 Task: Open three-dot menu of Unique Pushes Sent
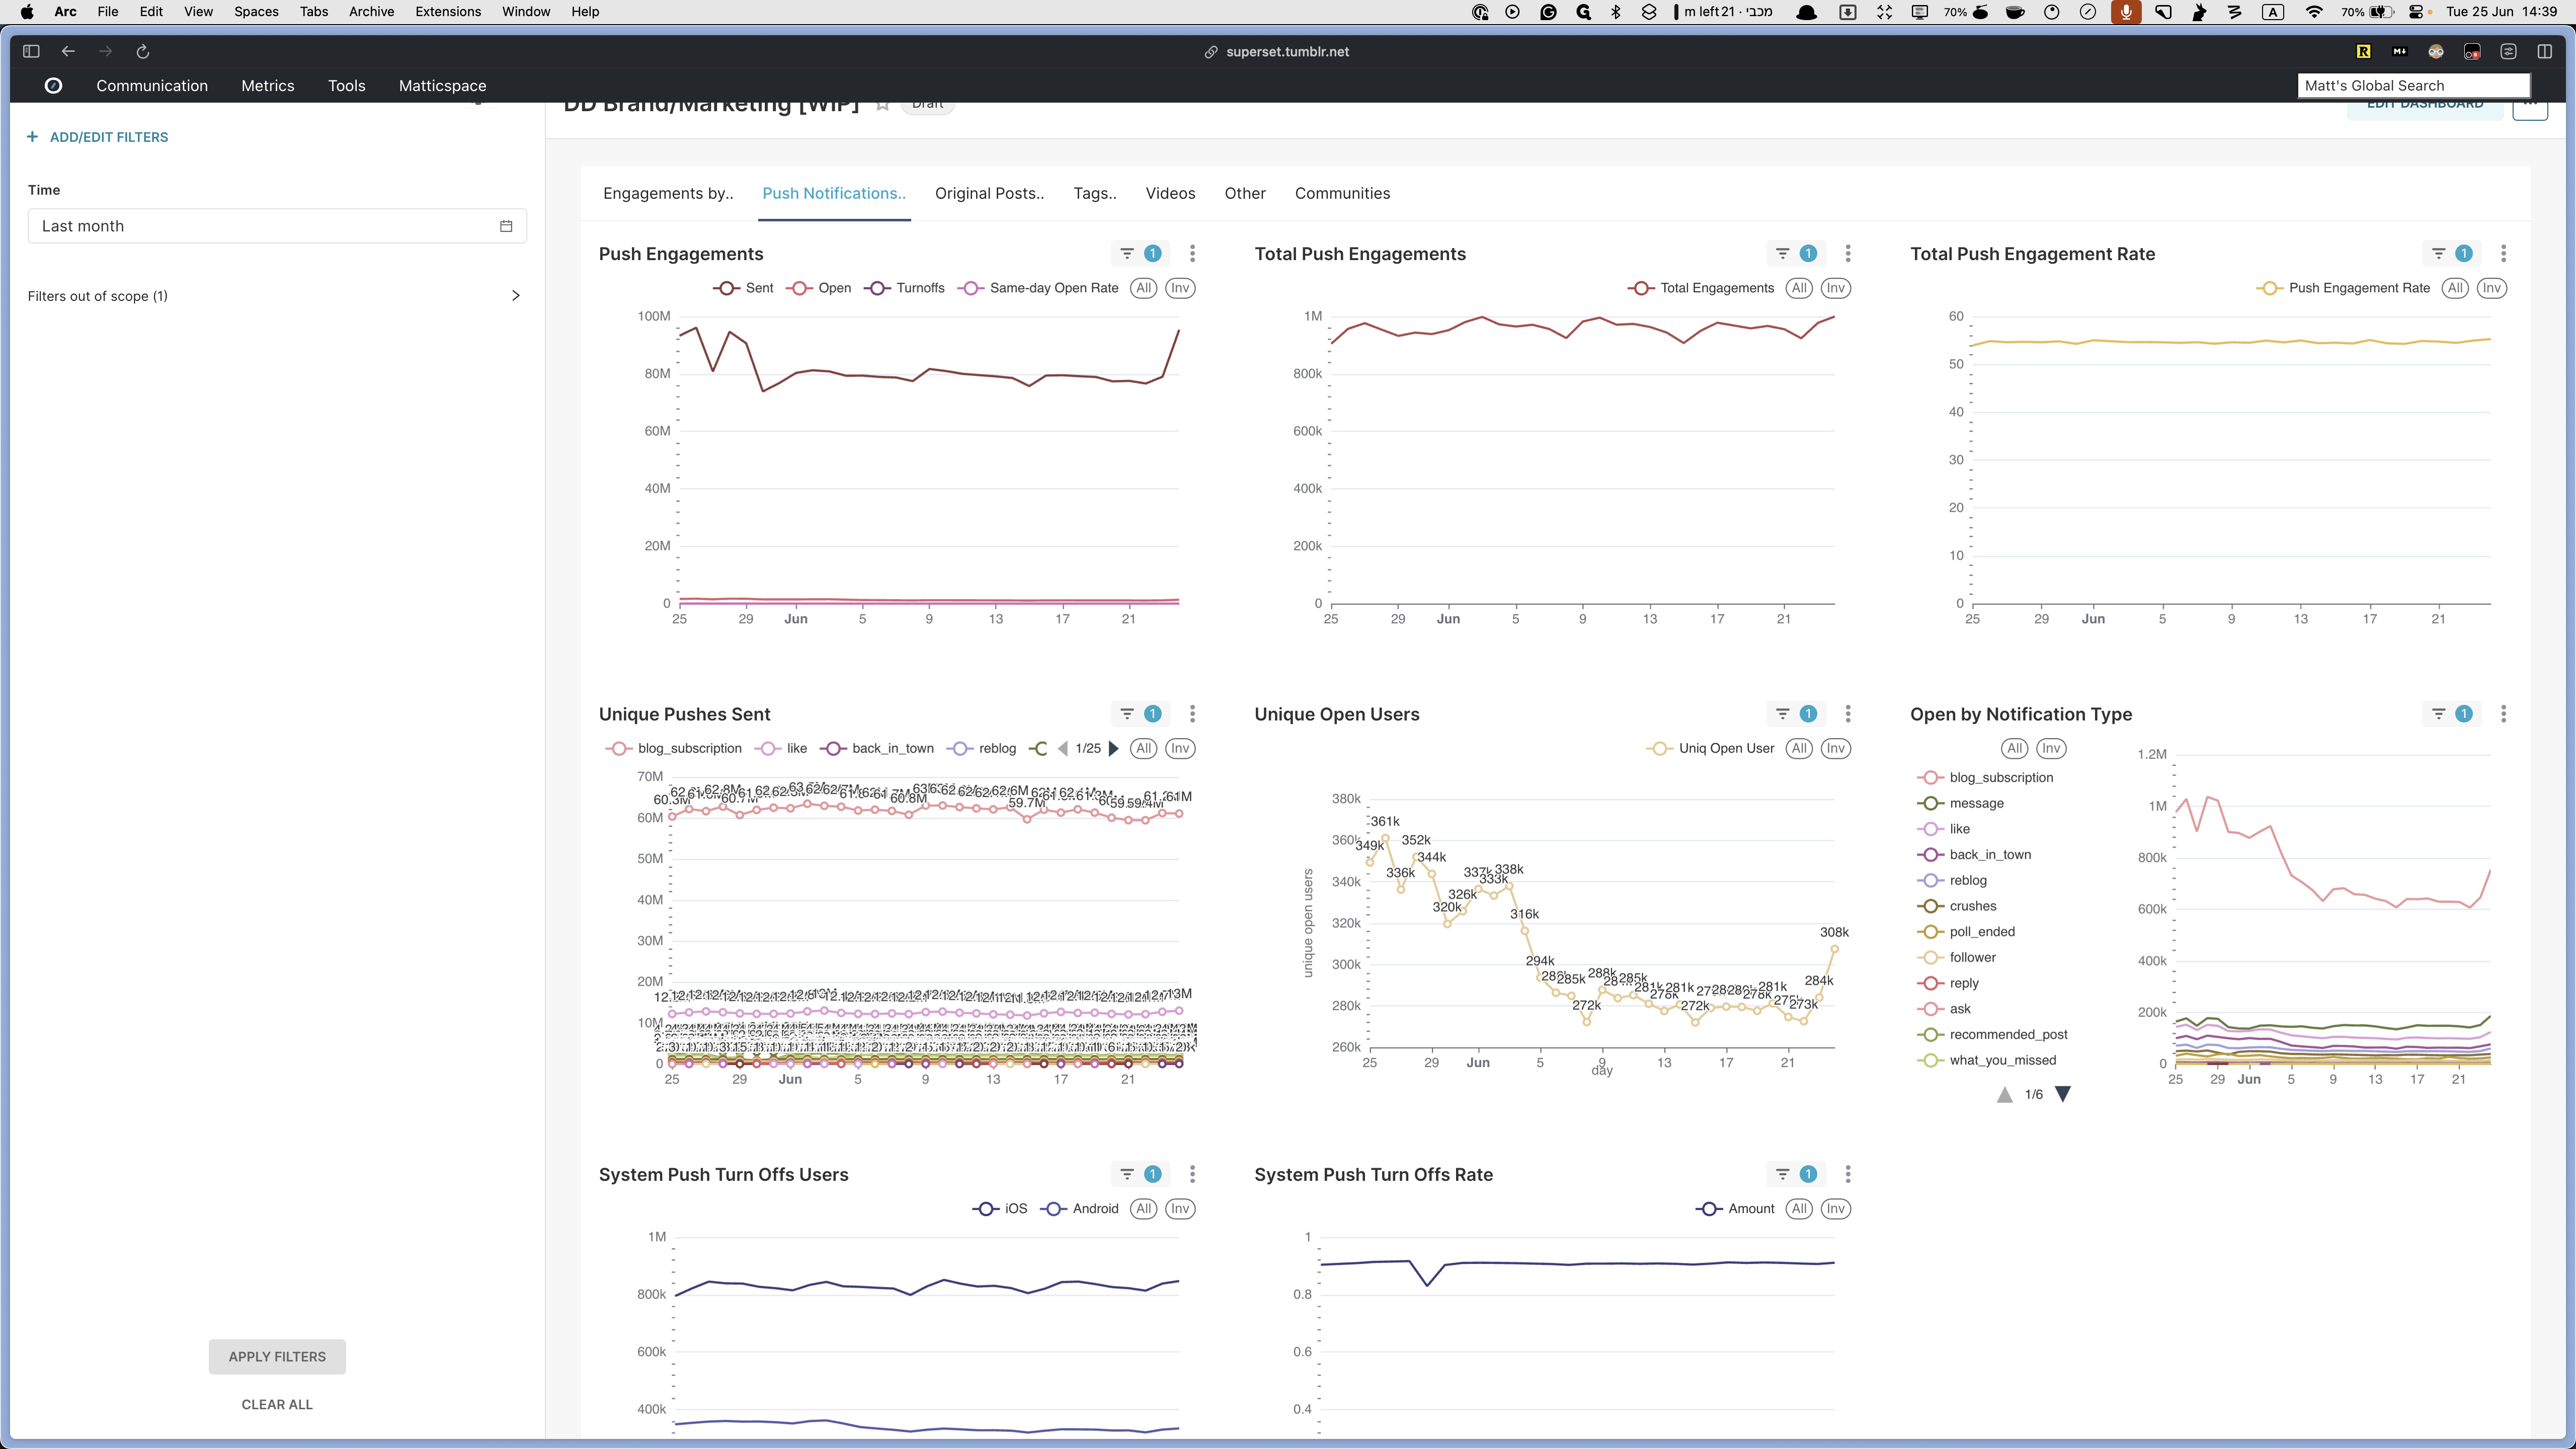coord(1192,714)
